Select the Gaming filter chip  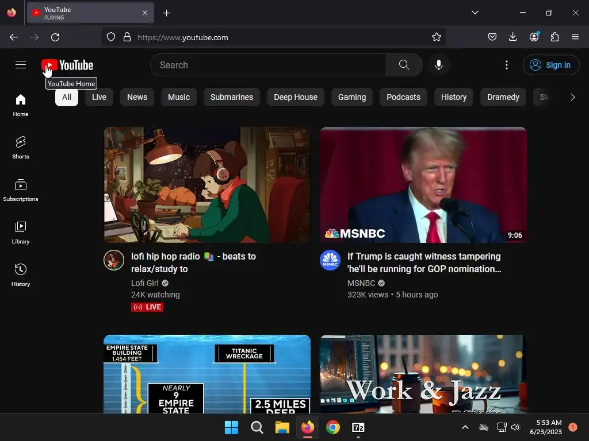tap(352, 97)
